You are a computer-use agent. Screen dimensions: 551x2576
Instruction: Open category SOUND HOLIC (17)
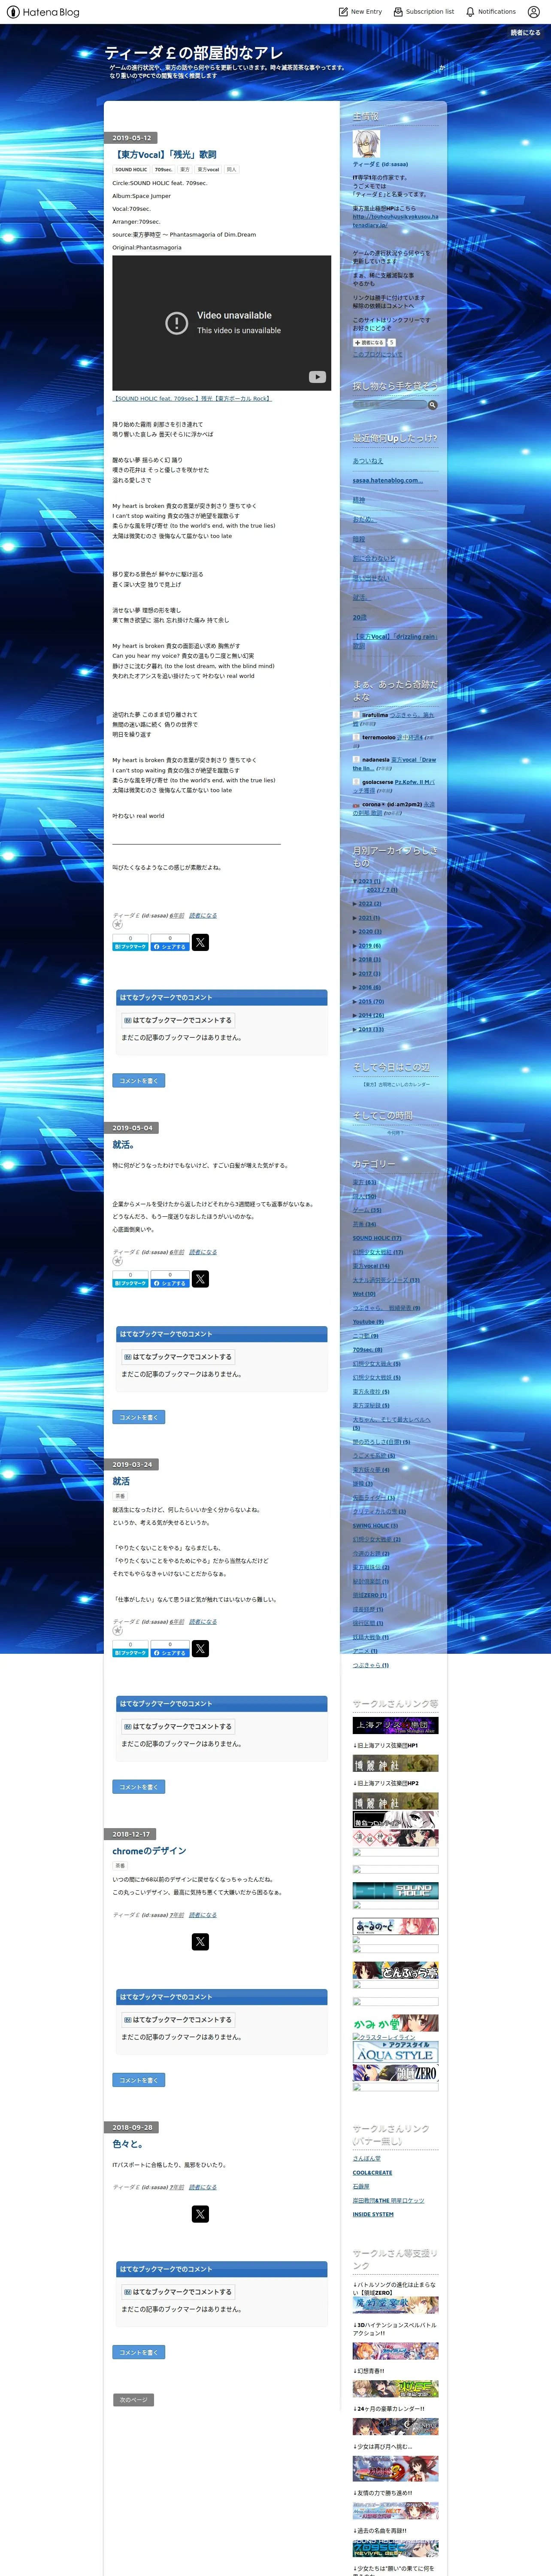click(x=377, y=1238)
